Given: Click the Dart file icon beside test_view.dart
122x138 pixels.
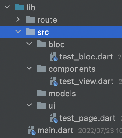Looking at the screenshot, I should [54, 81].
